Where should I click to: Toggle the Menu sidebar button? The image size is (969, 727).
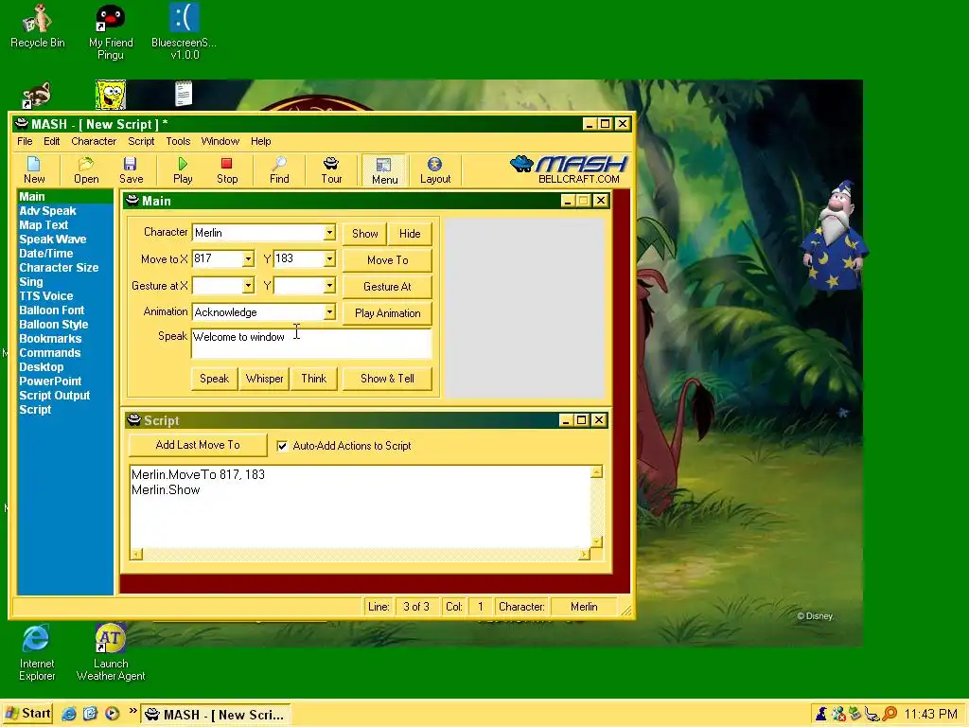(x=384, y=170)
